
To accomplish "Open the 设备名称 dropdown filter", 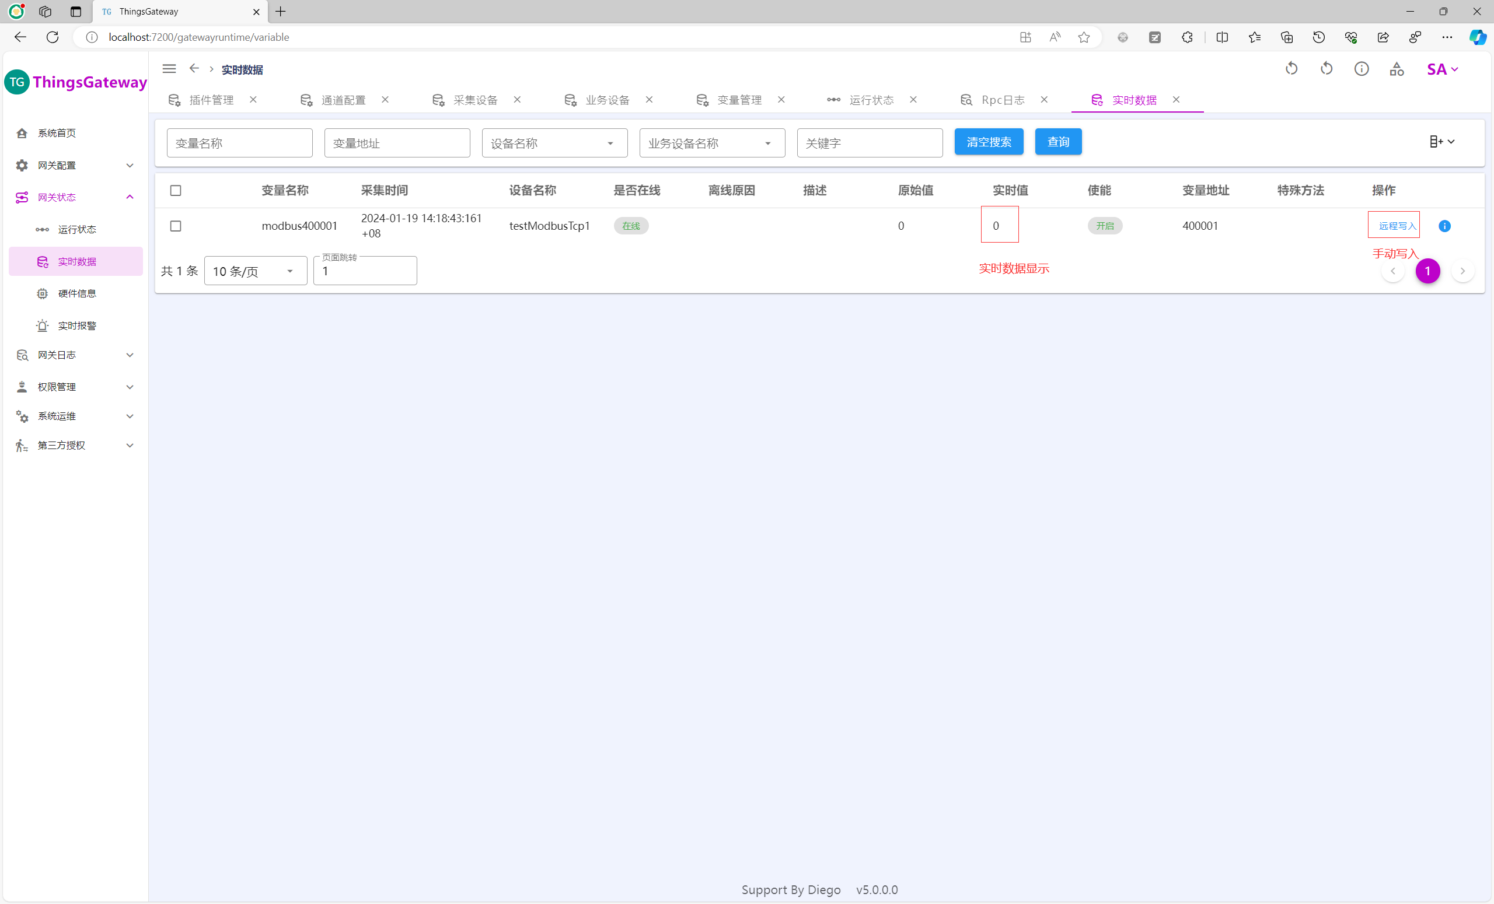I will tap(554, 143).
